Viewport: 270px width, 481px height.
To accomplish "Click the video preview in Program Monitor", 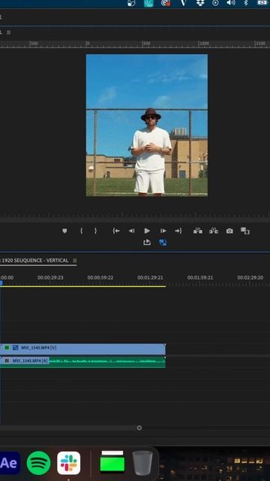I will click(147, 126).
